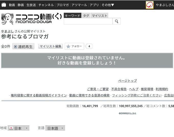Open the やまぶし user profile link
174x137 pixels.
(x=7, y=31)
